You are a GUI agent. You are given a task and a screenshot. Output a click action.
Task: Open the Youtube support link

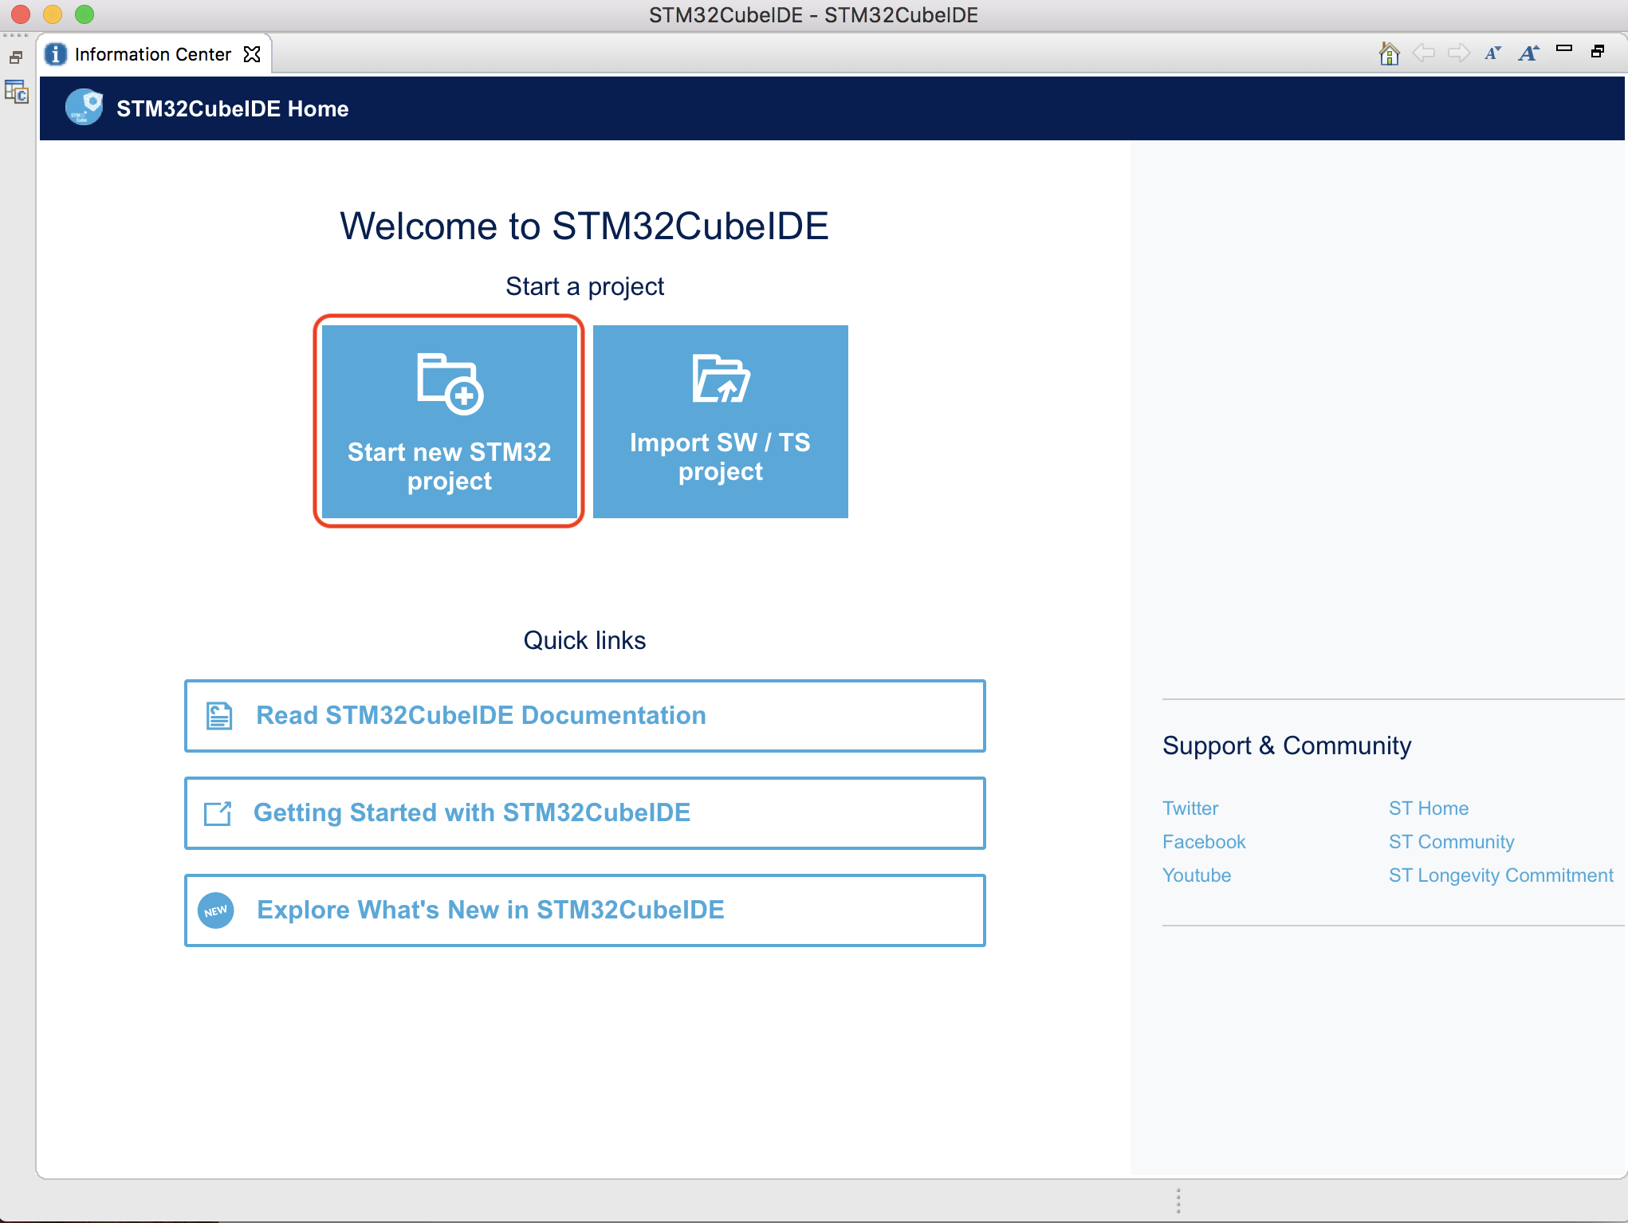[1196, 875]
